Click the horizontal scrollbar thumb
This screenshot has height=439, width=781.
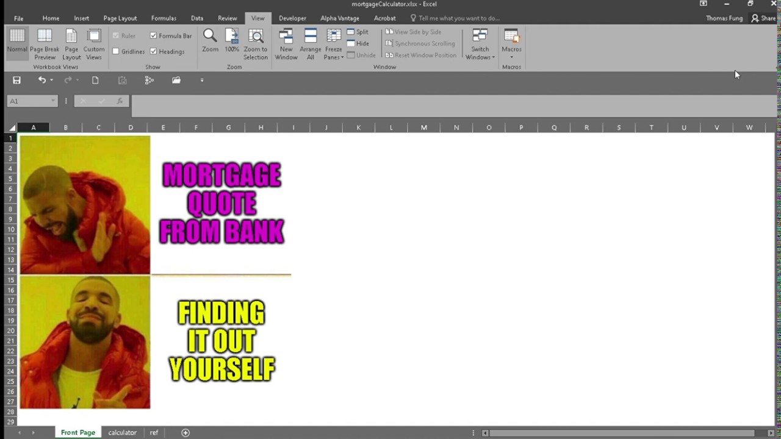pyautogui.click(x=622, y=433)
